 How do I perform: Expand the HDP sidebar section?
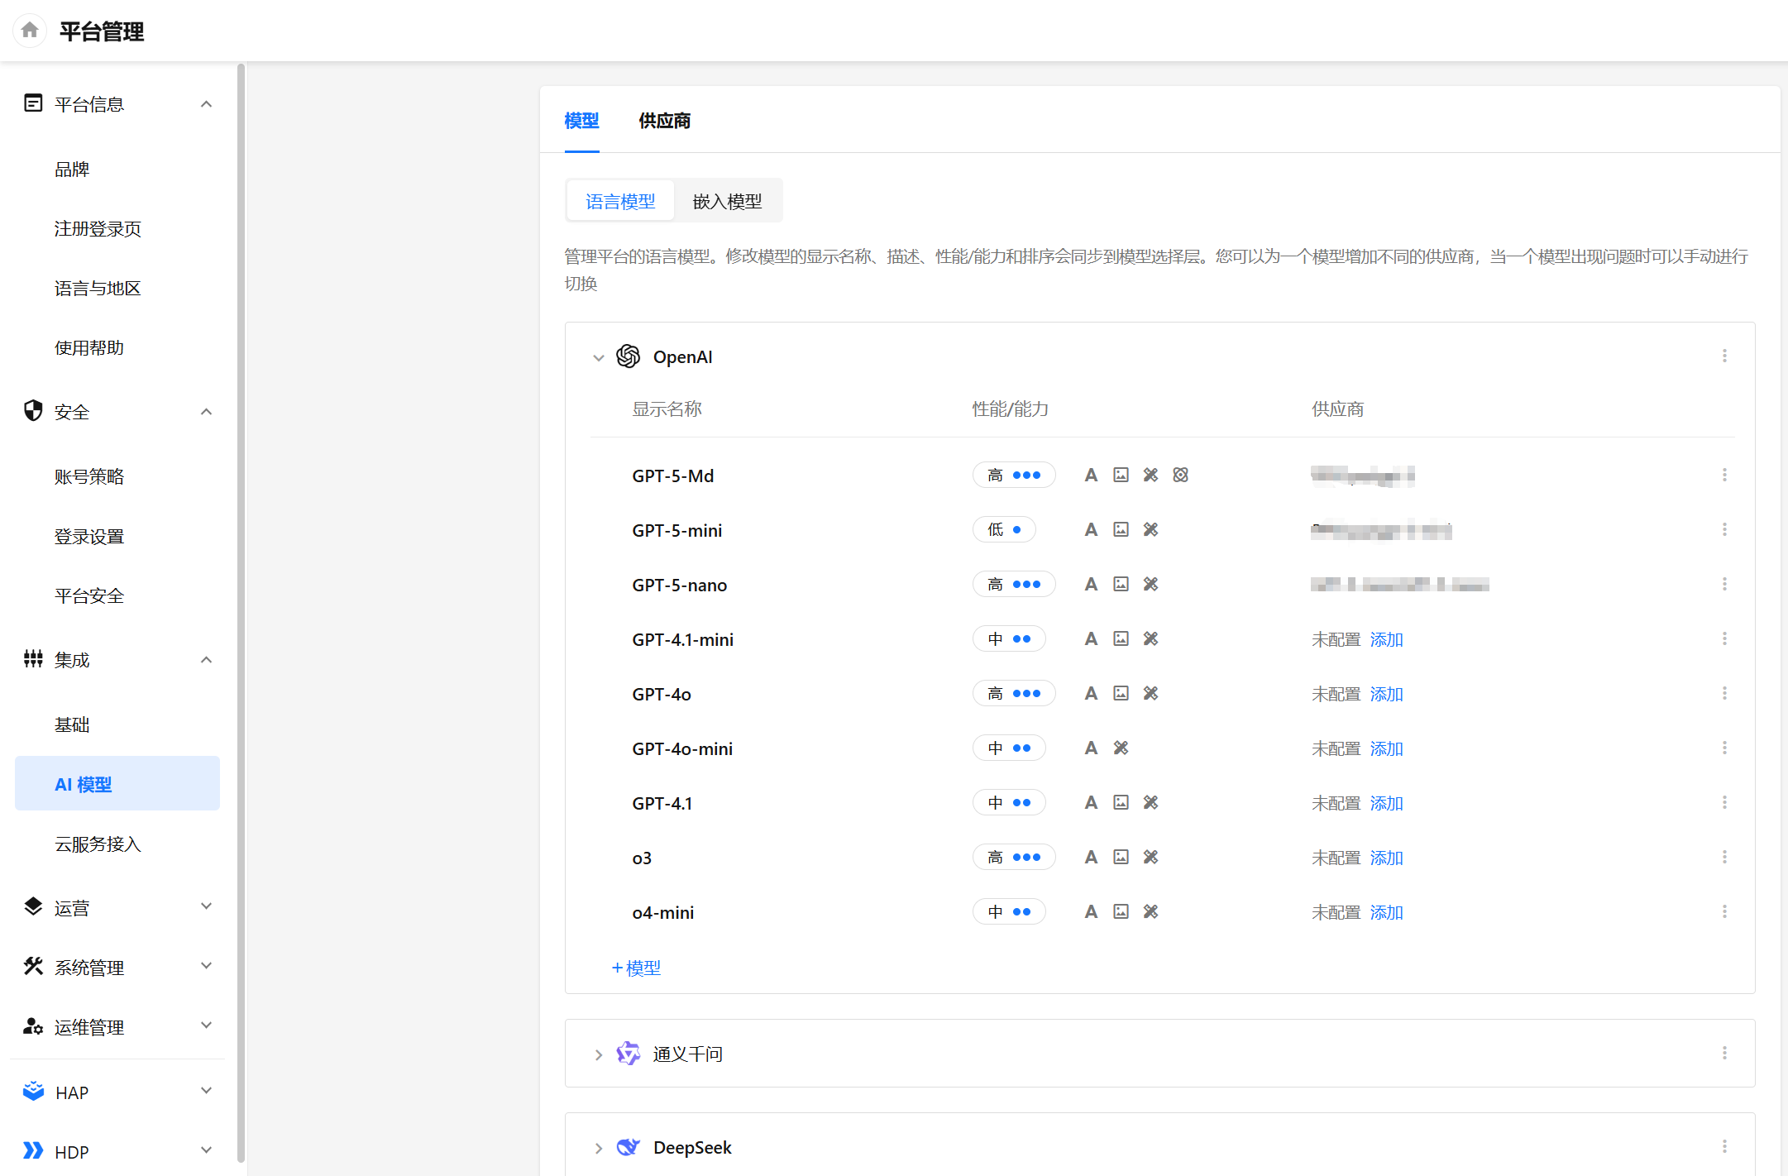point(206,1150)
